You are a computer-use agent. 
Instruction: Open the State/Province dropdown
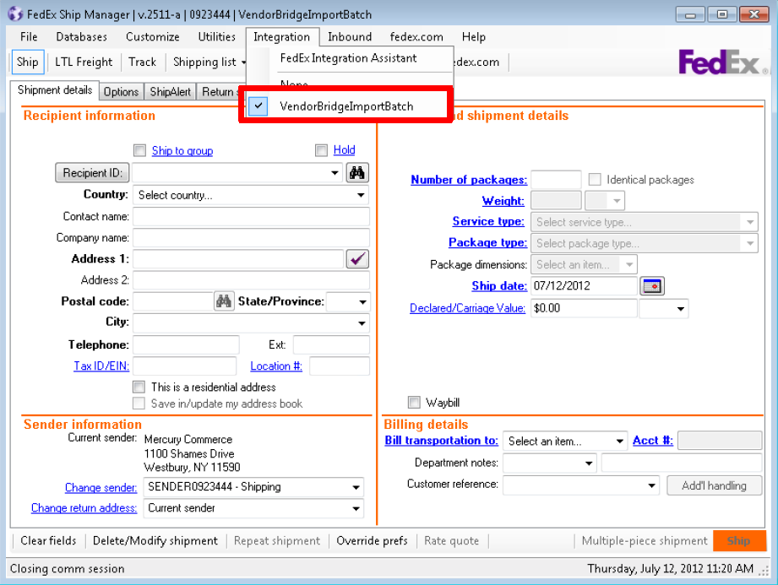click(x=362, y=302)
